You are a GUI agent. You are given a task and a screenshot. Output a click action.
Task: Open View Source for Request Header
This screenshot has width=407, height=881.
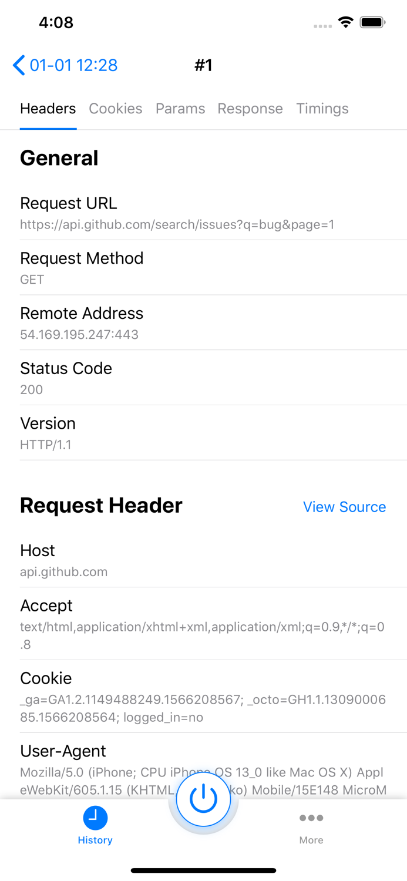pyautogui.click(x=344, y=507)
